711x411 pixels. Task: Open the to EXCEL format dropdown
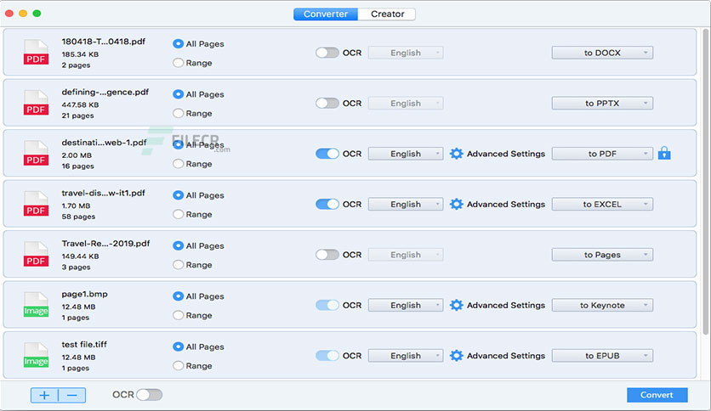pyautogui.click(x=602, y=204)
